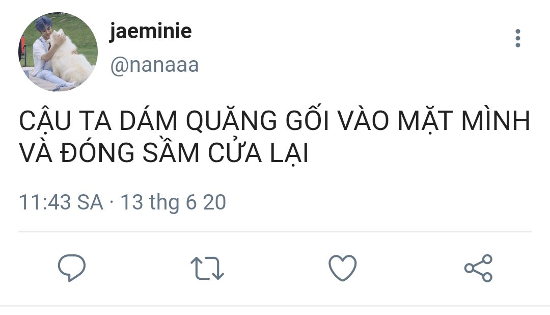Reply to jaeminie's tweet via speech bubble
The image size is (550, 315).
[72, 268]
